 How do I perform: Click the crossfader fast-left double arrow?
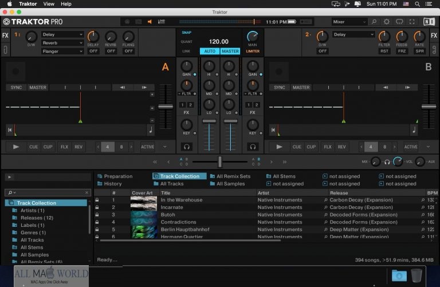pos(155,162)
